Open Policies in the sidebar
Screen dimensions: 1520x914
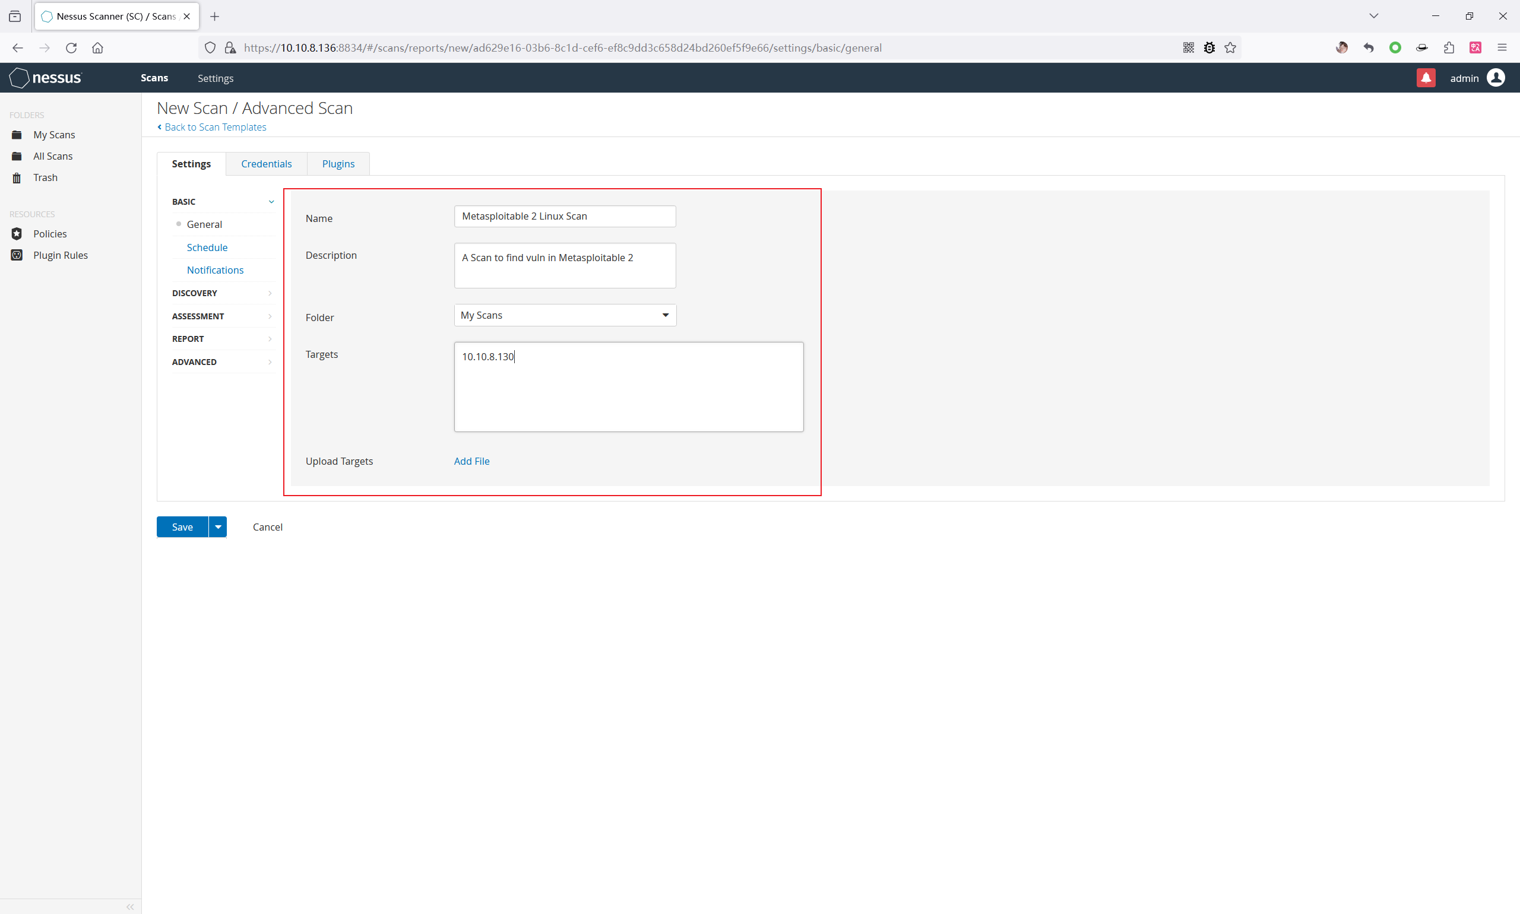tap(50, 234)
